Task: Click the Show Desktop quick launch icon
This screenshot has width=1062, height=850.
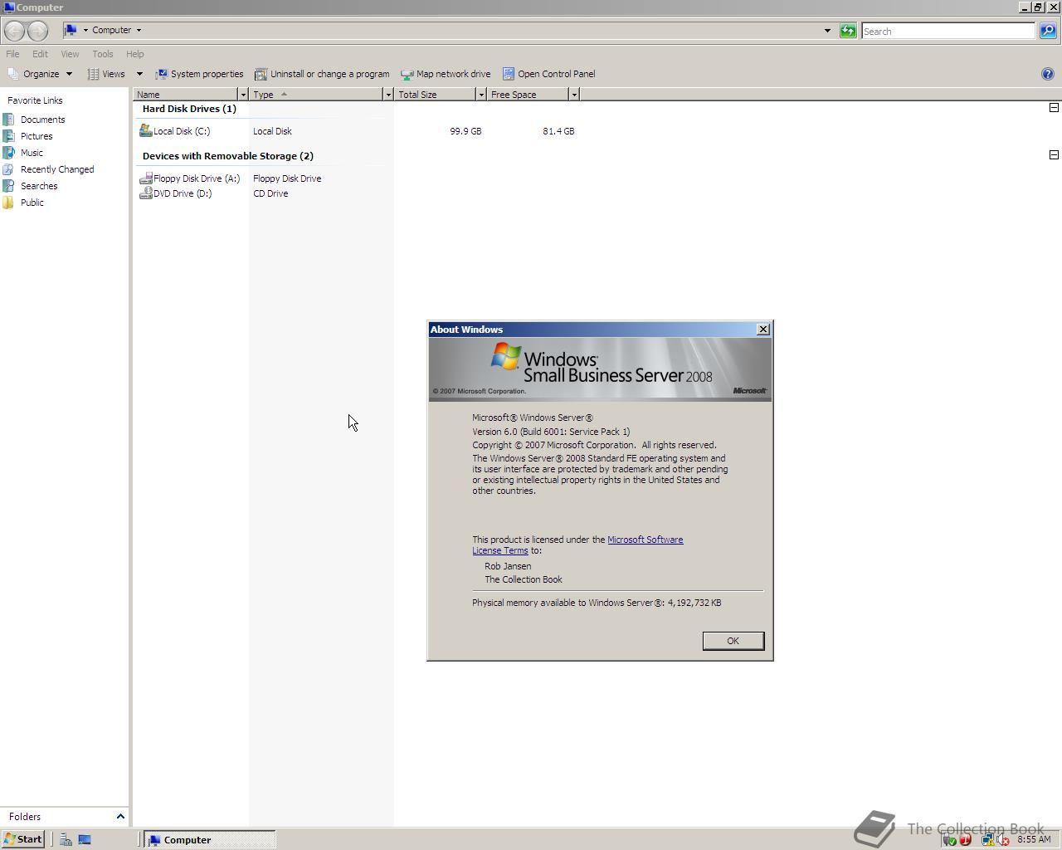Action: pyautogui.click(x=85, y=840)
